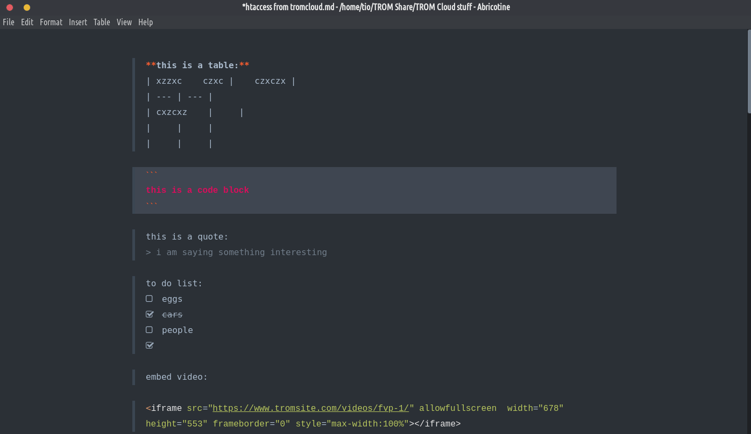Viewport: 751px width, 434px height.
Task: Click the tromsite.com video URL link
Action: point(311,408)
